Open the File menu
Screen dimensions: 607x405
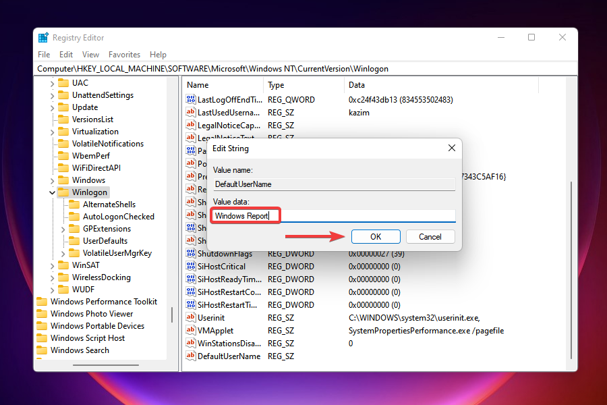tap(44, 55)
